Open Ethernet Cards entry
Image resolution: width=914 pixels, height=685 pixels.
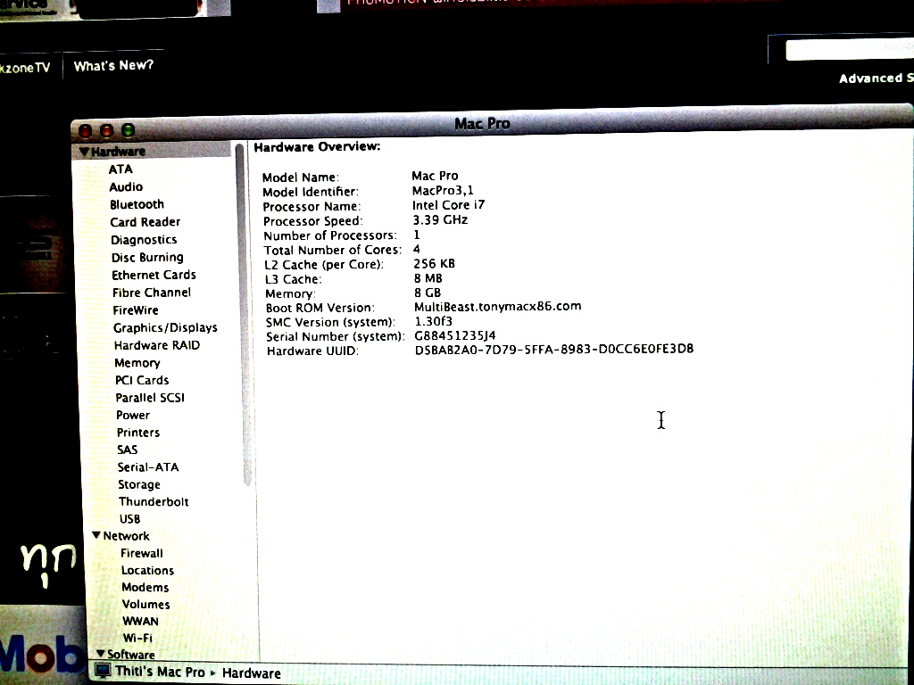(x=154, y=275)
